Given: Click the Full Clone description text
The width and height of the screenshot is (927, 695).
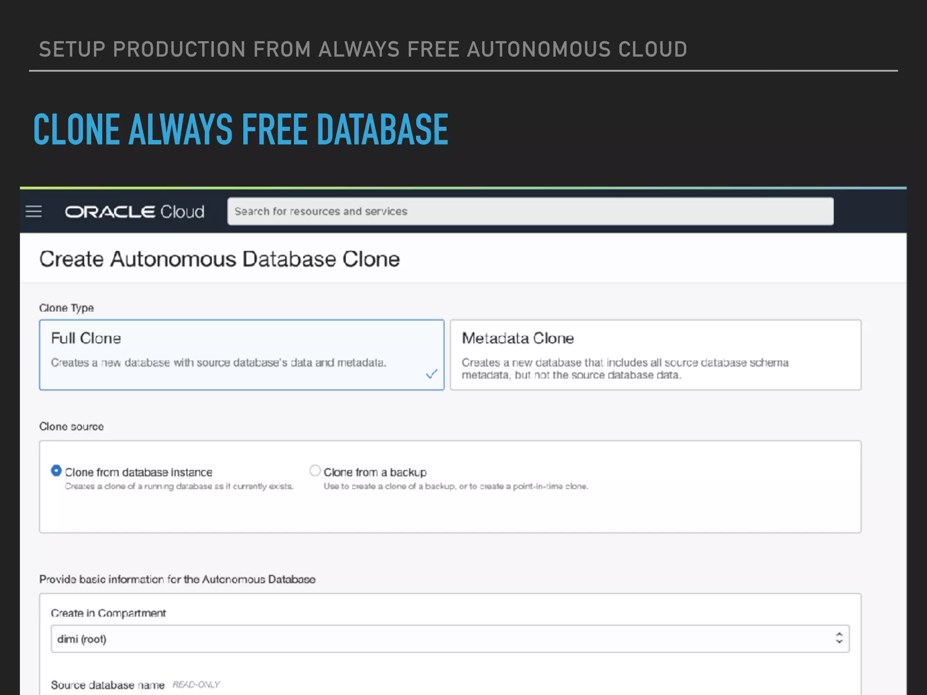Looking at the screenshot, I should (x=219, y=363).
